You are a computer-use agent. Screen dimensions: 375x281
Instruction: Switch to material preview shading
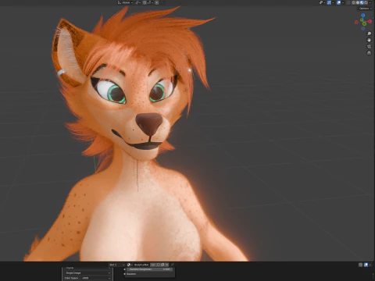click(362, 2)
